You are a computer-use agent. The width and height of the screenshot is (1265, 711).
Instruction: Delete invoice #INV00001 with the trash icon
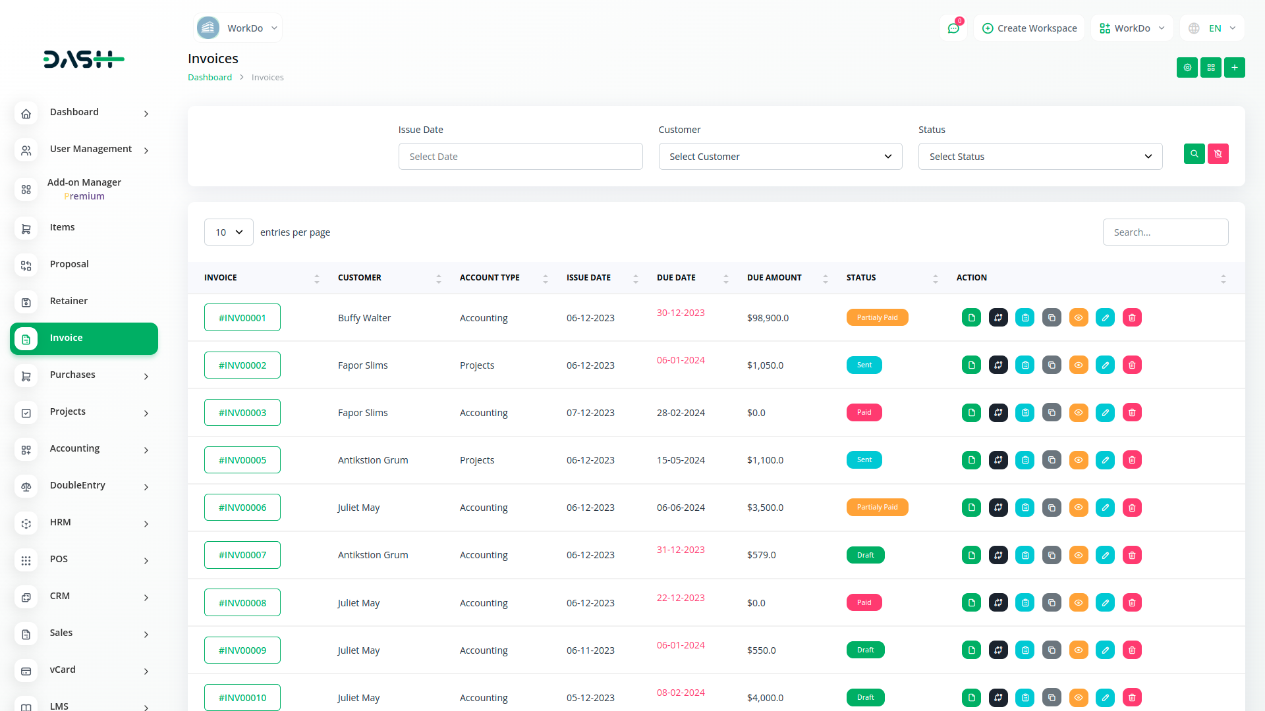click(1132, 318)
